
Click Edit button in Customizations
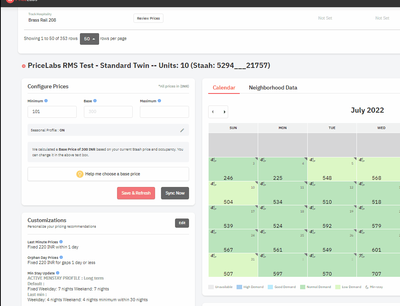coord(182,223)
